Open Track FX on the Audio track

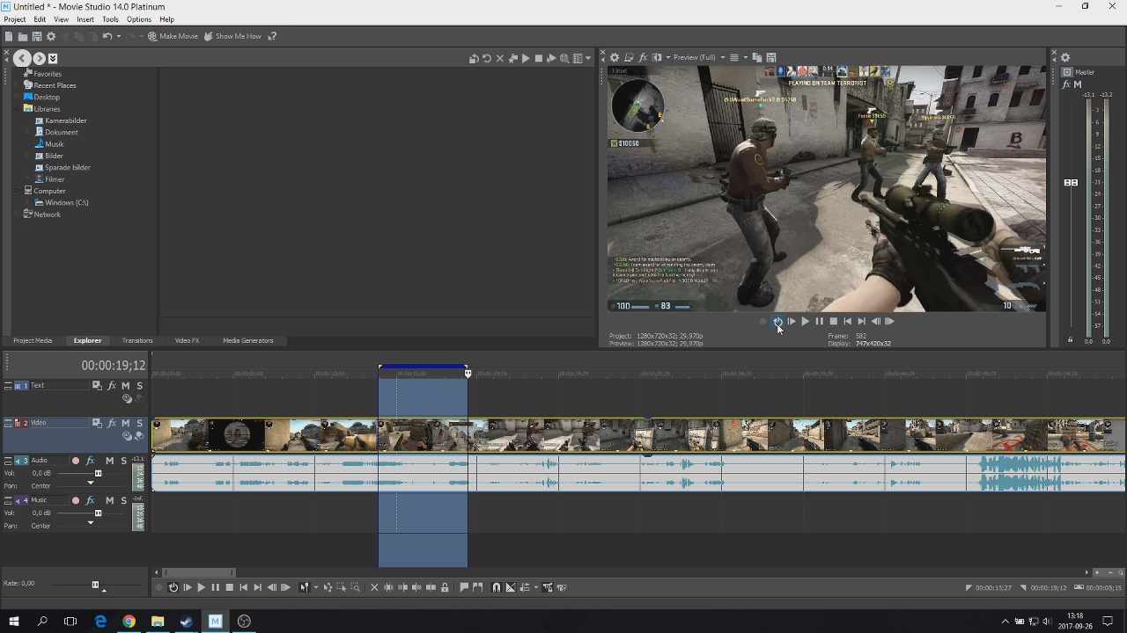90,461
